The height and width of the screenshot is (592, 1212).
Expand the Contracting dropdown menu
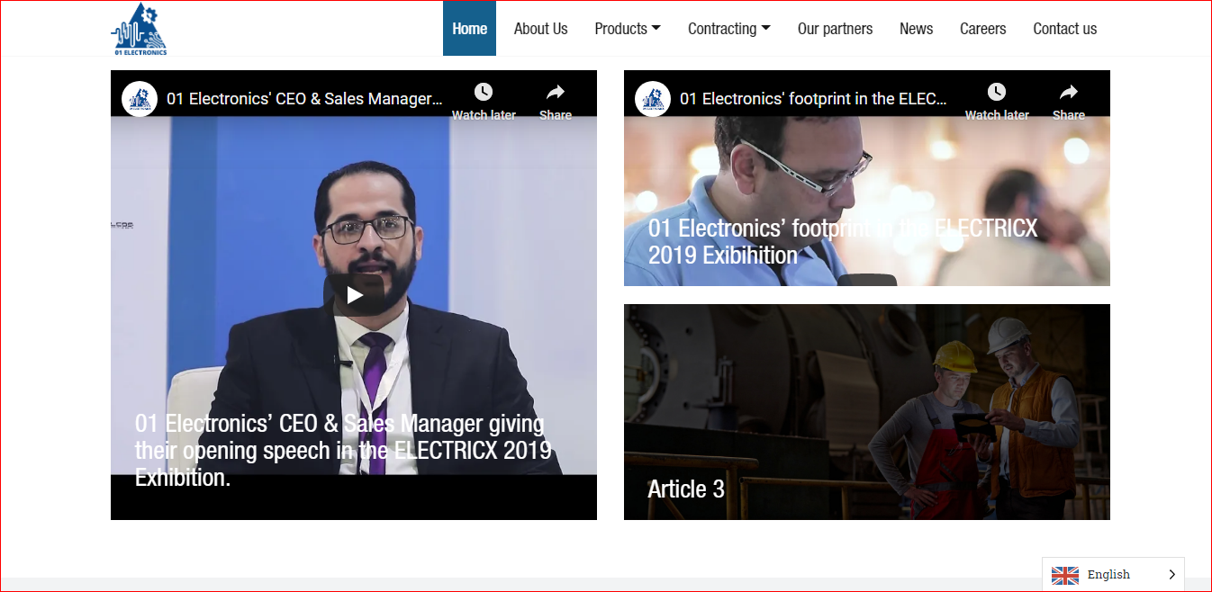[729, 29]
